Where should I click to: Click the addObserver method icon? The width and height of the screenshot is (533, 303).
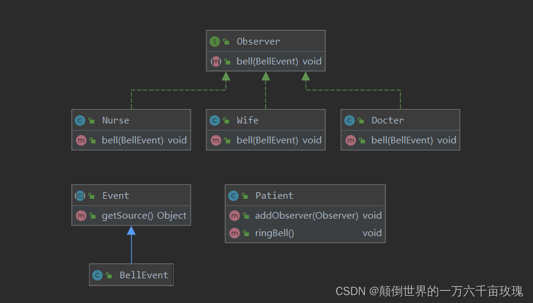[233, 216]
